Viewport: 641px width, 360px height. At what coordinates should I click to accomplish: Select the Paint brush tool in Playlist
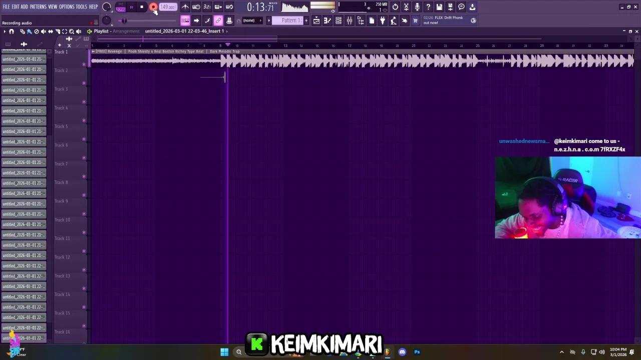click(29, 31)
